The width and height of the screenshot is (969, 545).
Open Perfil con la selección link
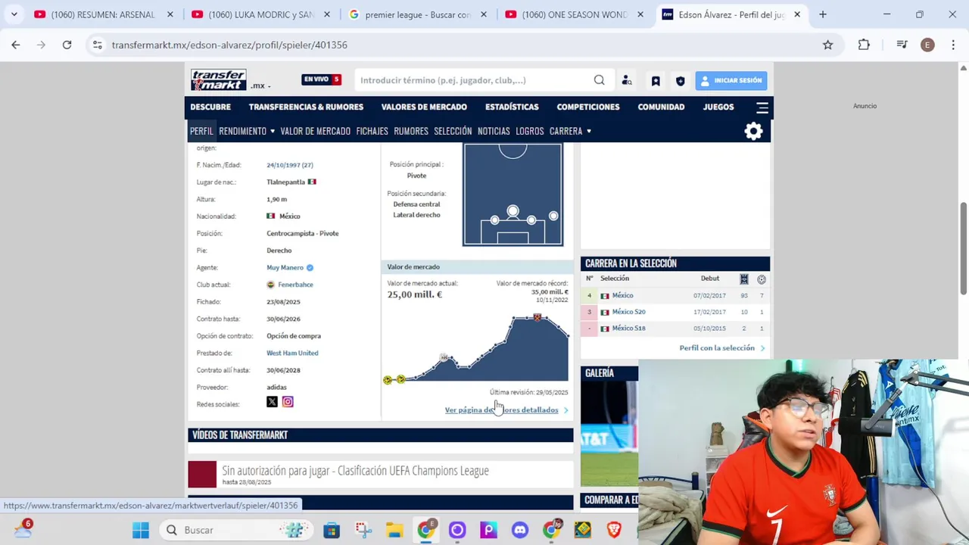[717, 348]
